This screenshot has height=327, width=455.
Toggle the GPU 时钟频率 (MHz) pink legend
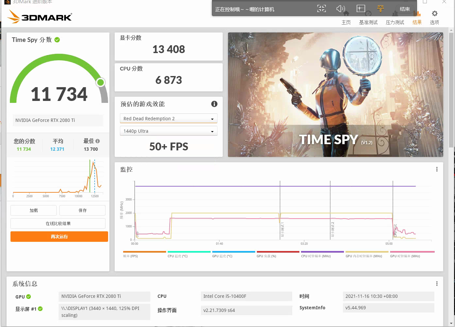(x=412, y=255)
